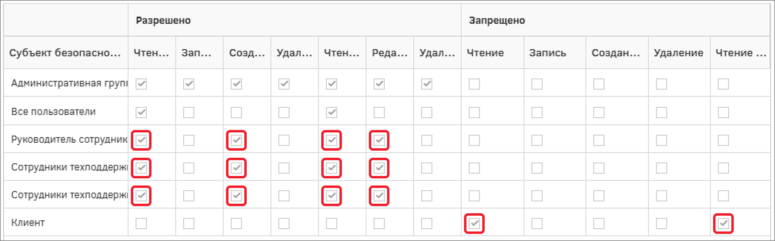
Task: Uncheck allowed Реда... for Административная группа
Action: [379, 84]
